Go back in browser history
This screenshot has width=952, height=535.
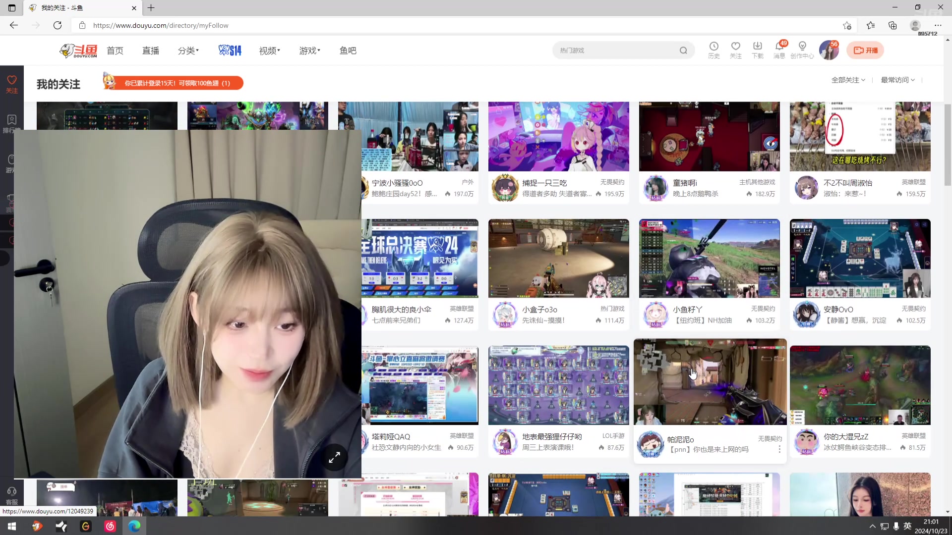(14, 25)
